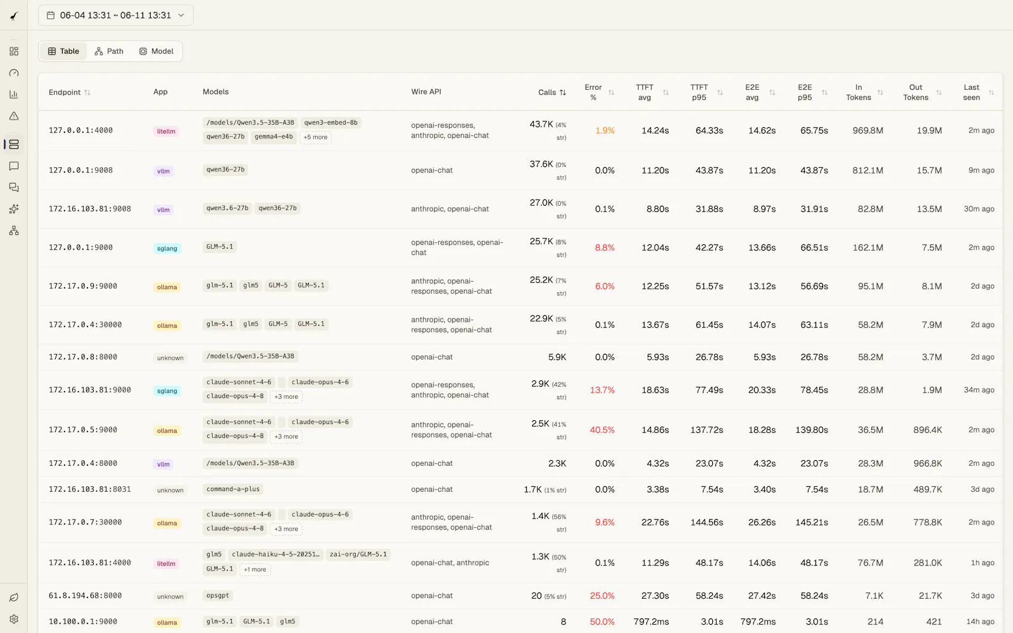This screenshot has height=633, width=1013.
Task: Expand '+3 more' models for 172.17.0.5:9000
Action: coord(286,437)
